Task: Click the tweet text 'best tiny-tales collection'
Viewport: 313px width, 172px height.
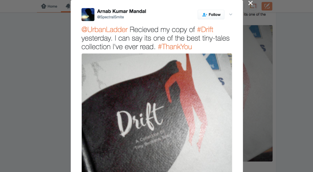Action: coord(156,42)
